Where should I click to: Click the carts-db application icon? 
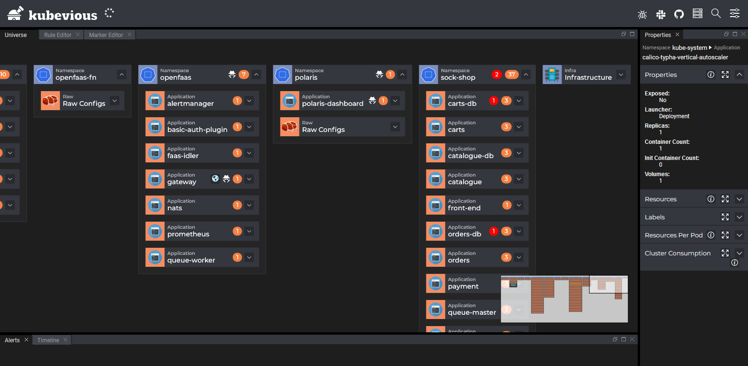tap(436, 101)
